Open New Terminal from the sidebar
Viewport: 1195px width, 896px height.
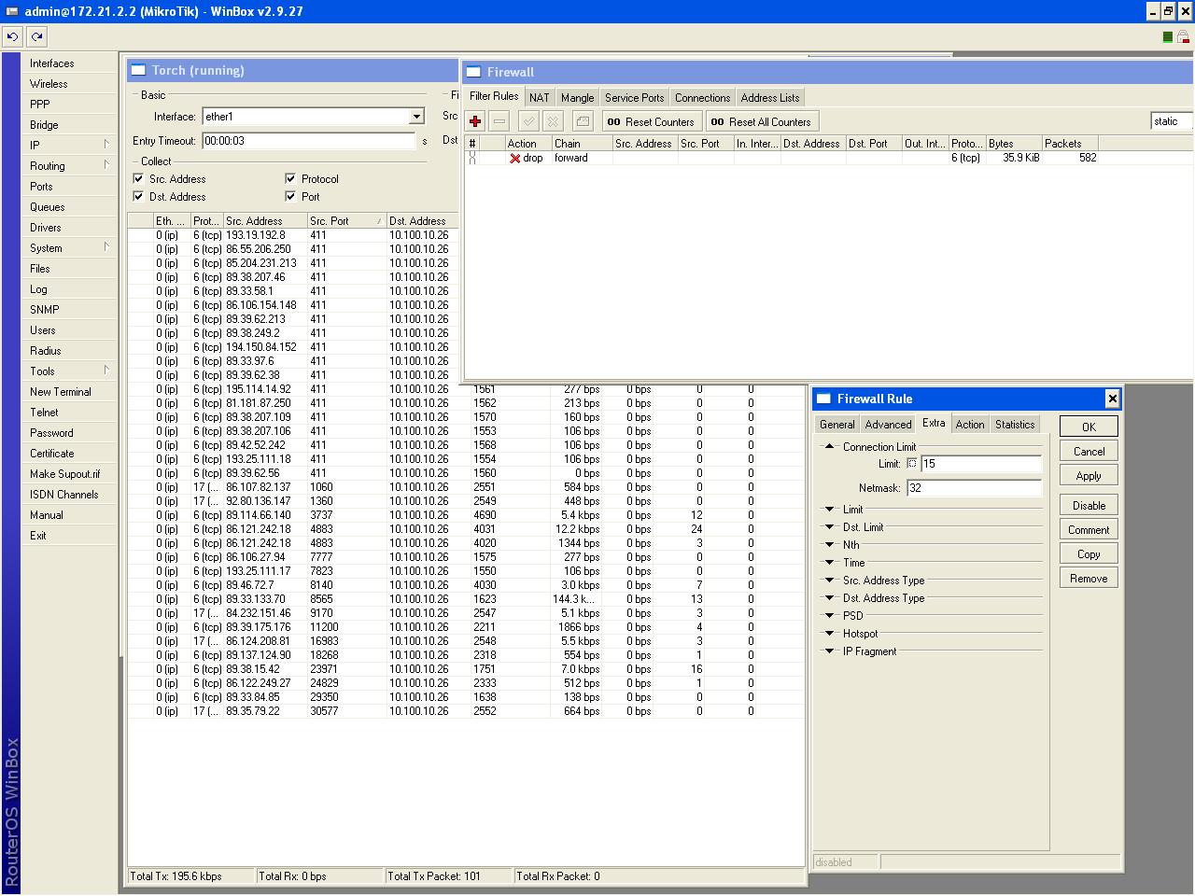70,392
